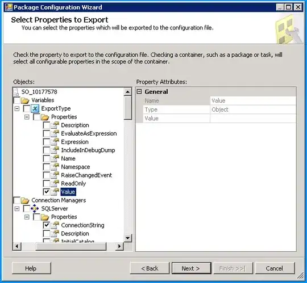Click the ExportType variable icon
This screenshot has height=283, width=307.
35,108
